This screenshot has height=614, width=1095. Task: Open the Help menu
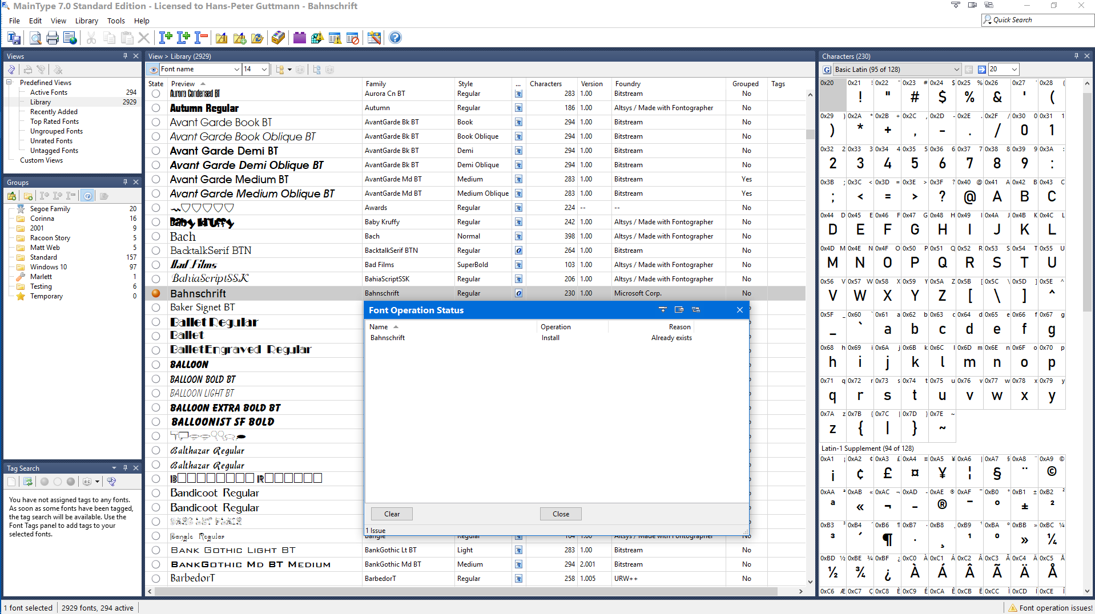point(142,21)
